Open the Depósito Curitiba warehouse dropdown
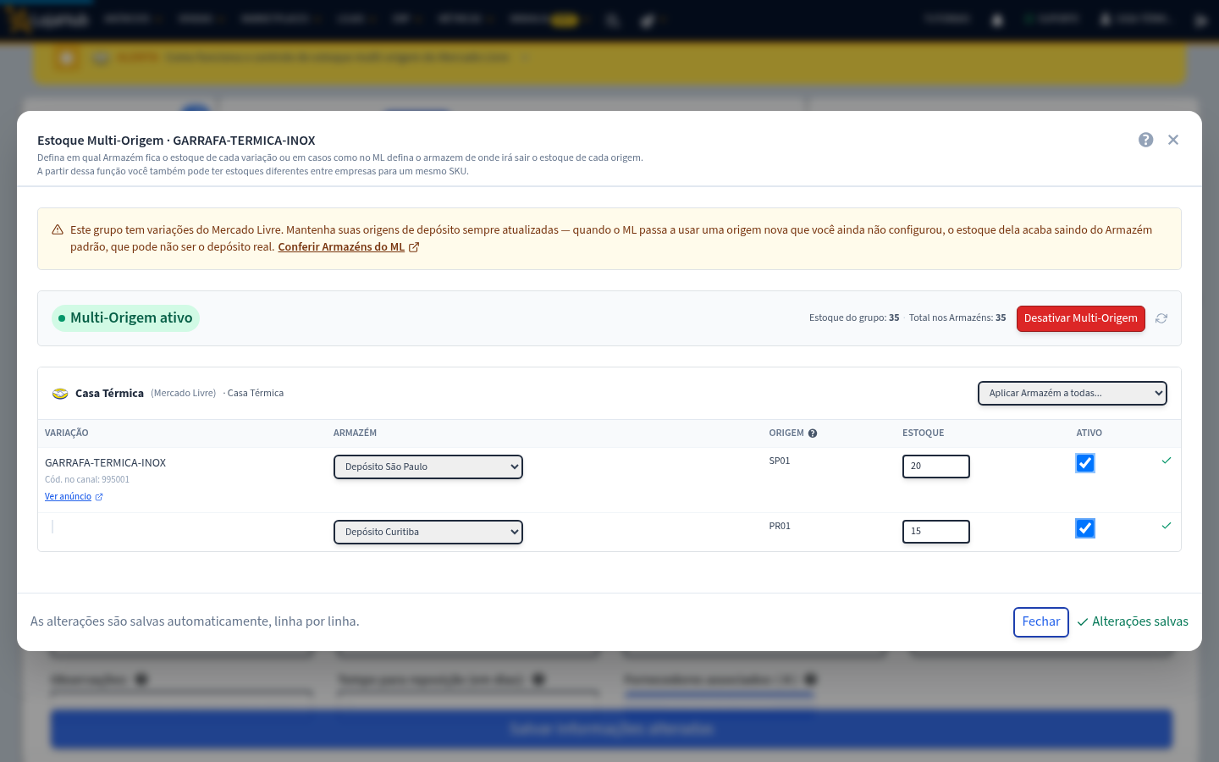 tap(428, 532)
